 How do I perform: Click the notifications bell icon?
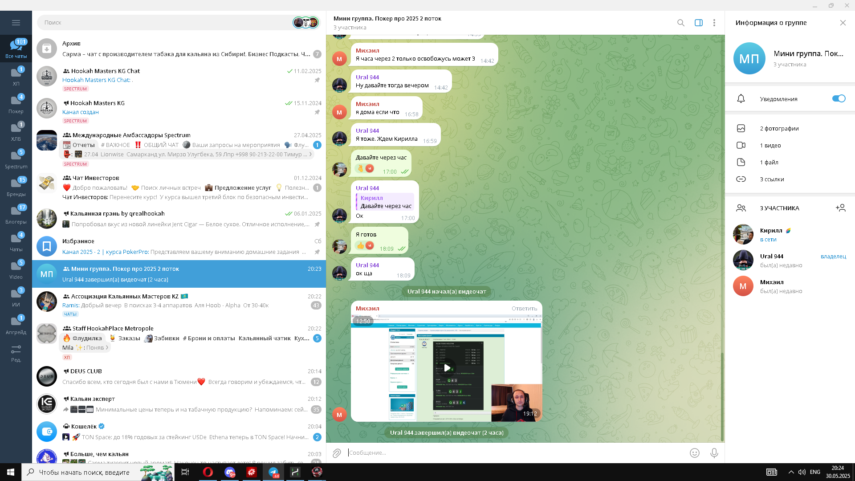[x=741, y=99]
